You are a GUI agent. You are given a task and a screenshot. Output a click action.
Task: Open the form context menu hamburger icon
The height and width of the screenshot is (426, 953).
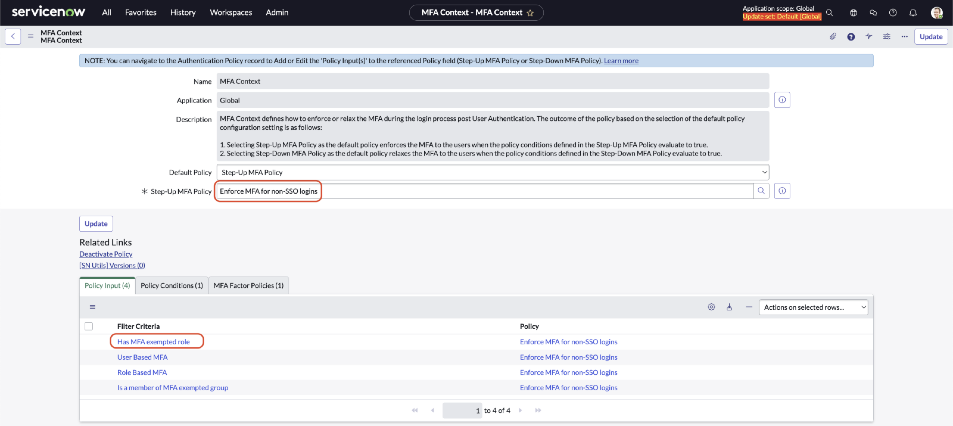coord(31,36)
